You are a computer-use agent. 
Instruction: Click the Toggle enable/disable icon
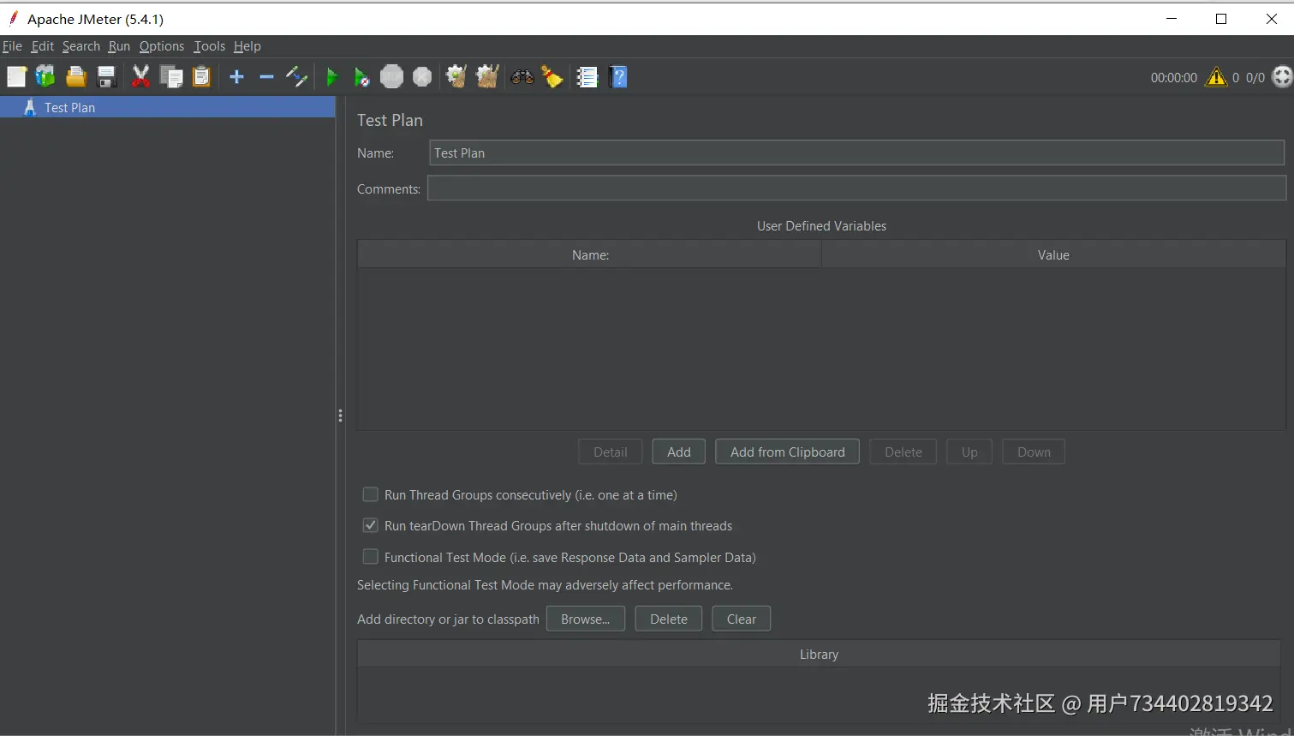tap(296, 77)
